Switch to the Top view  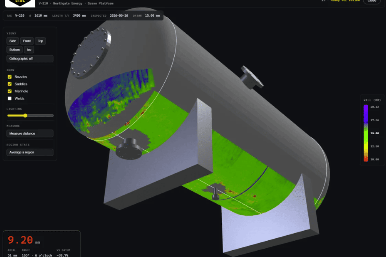(41, 41)
